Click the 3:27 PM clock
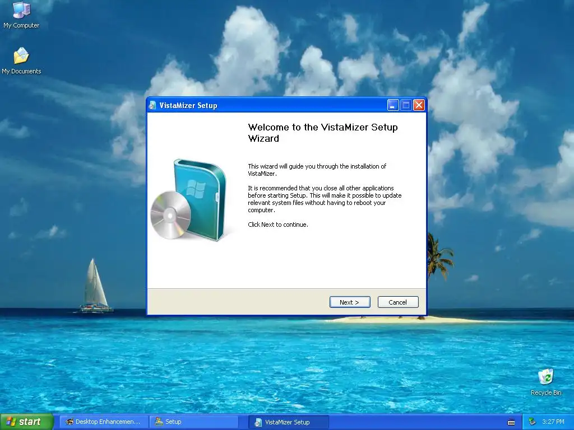Image resolution: width=574 pixels, height=430 pixels. tap(553, 422)
